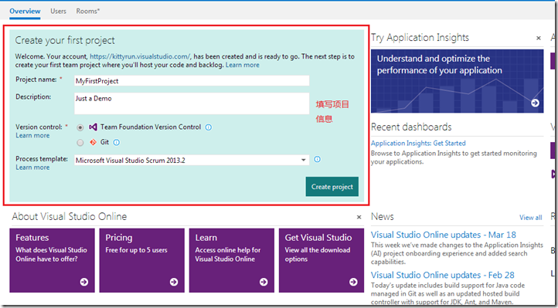Click arrow icon on Learn tile

point(264,282)
